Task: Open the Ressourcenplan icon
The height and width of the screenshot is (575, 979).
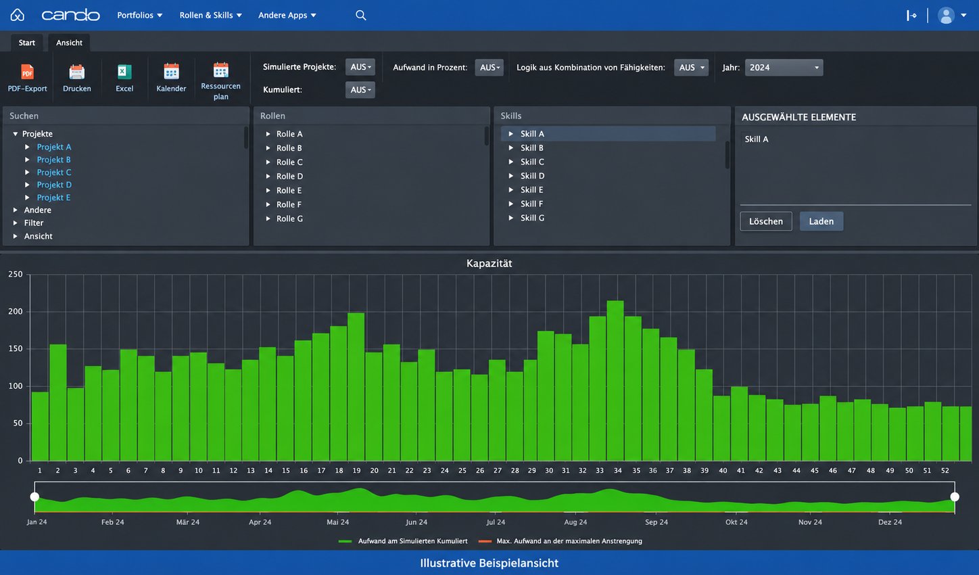Action: (x=220, y=70)
